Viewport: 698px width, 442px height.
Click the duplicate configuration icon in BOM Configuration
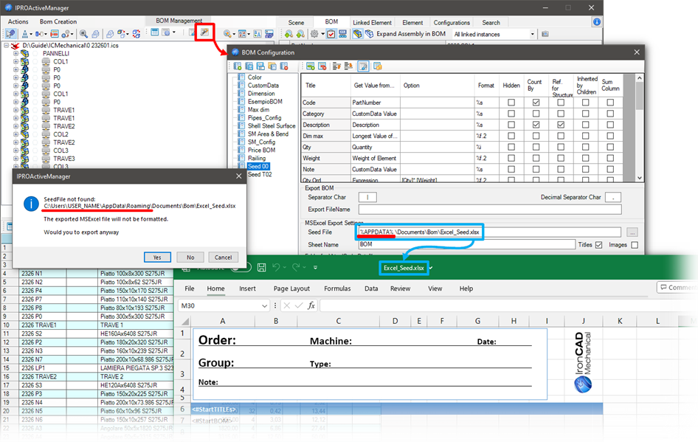249,66
